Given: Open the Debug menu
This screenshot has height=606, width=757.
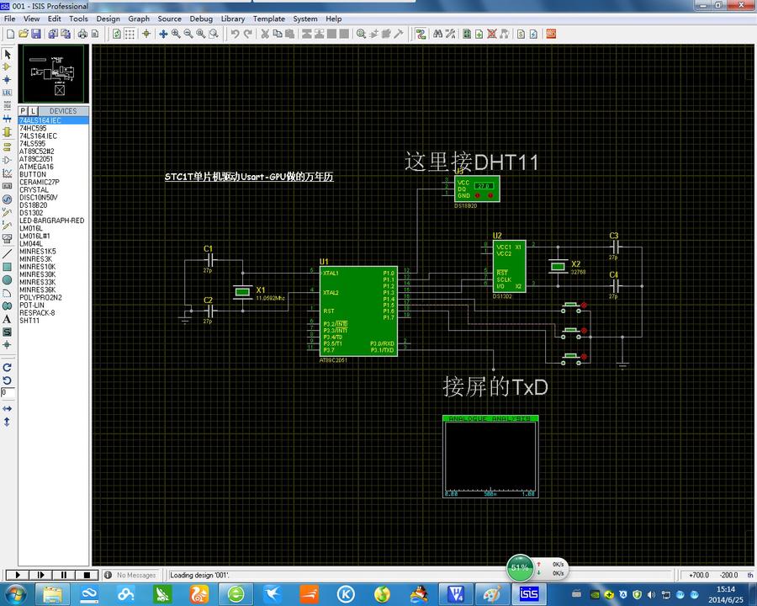Looking at the screenshot, I should pyautogui.click(x=201, y=19).
